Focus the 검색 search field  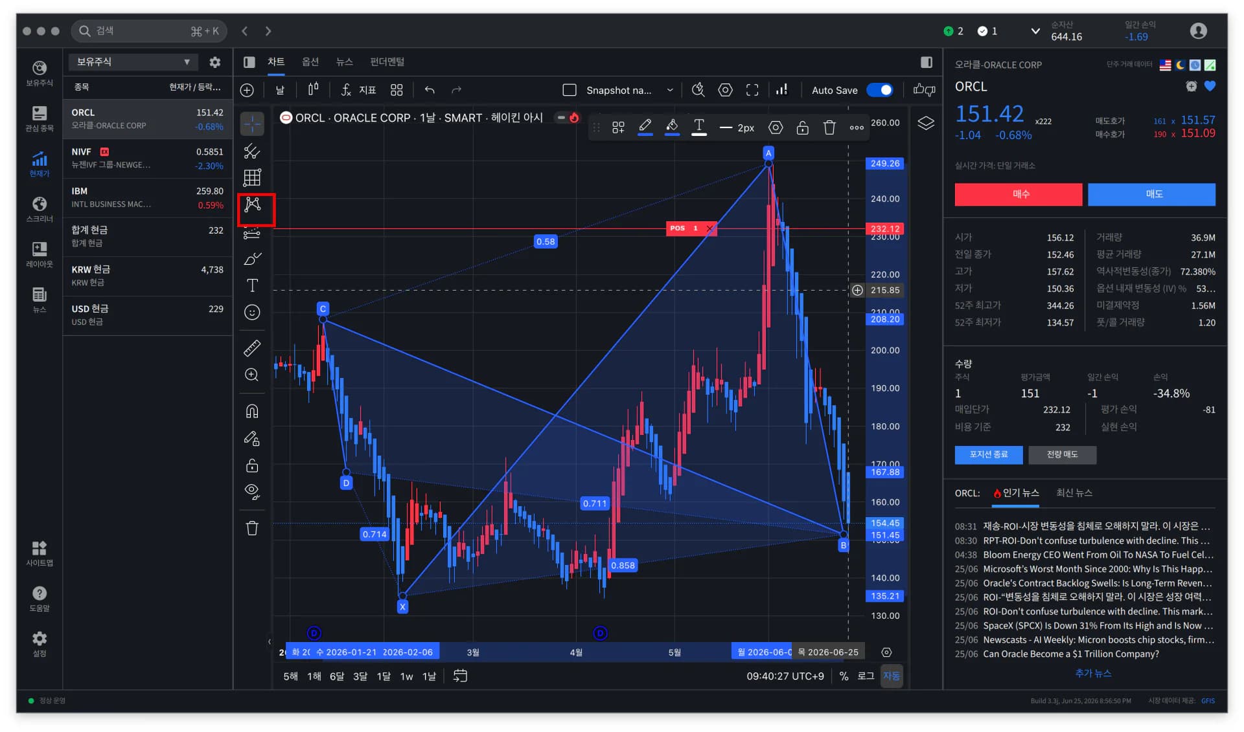point(149,30)
